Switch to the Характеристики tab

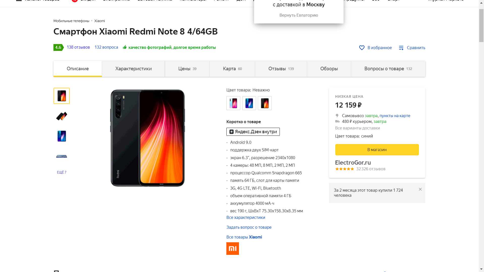tap(133, 69)
